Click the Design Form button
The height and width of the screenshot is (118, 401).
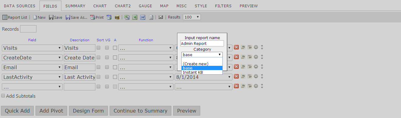(88, 111)
